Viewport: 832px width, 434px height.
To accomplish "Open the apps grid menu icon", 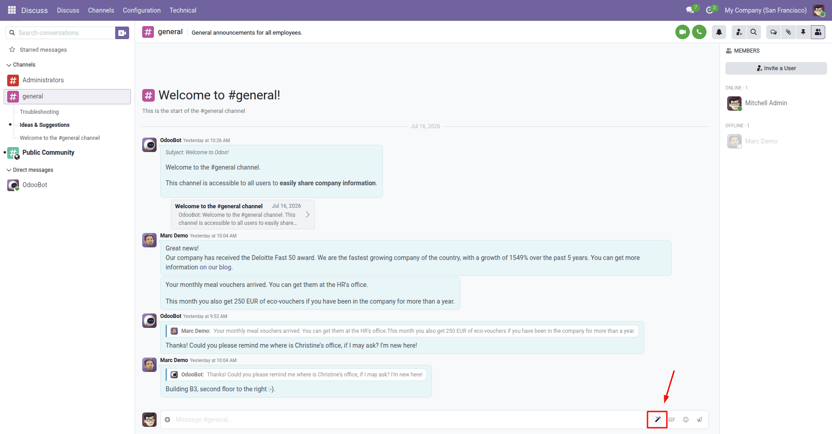I will (x=12, y=10).
